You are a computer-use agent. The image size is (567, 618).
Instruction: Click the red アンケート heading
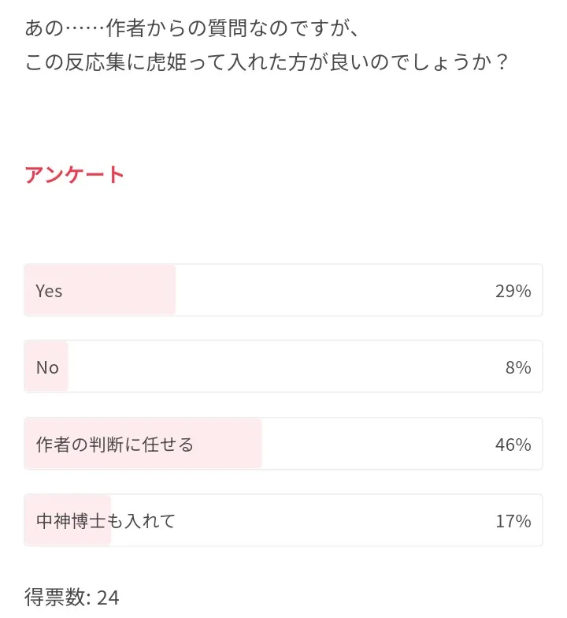point(75,174)
